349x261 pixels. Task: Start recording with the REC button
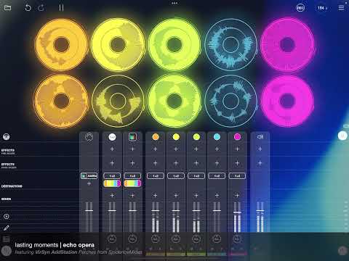[300, 8]
